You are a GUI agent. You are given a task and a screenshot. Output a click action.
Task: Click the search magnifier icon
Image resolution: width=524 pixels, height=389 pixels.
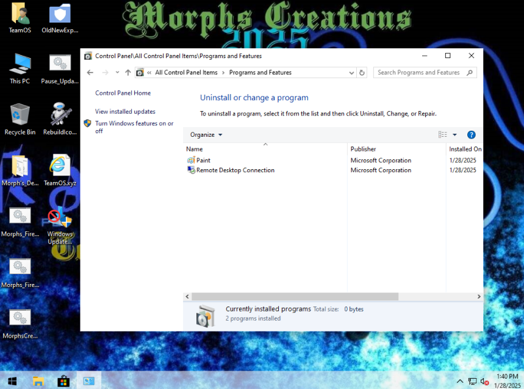pyautogui.click(x=470, y=73)
